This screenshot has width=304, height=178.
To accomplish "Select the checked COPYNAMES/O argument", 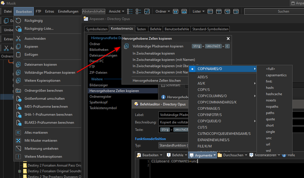I will click(x=222, y=69).
